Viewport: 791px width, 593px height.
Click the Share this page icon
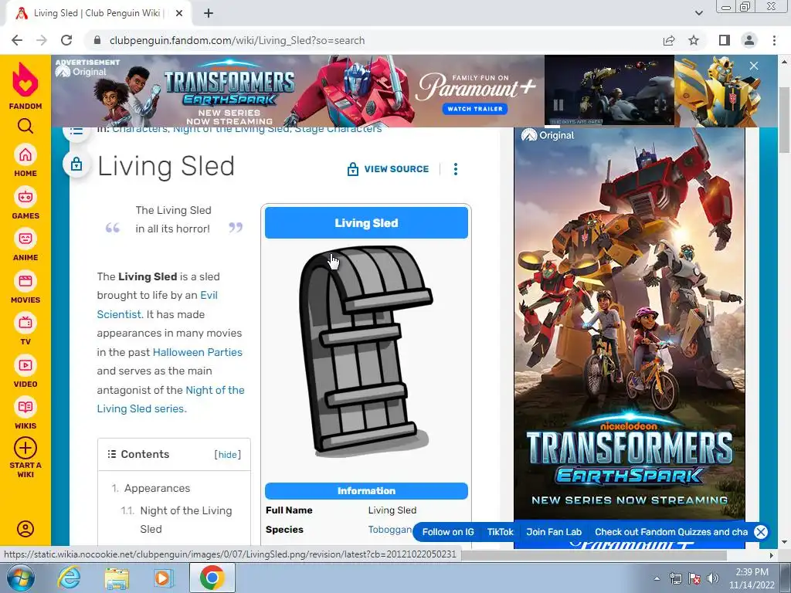pyautogui.click(x=669, y=40)
